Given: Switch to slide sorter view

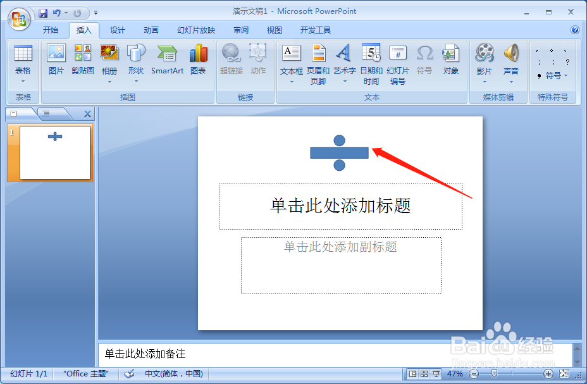Looking at the screenshot, I should pos(424,373).
